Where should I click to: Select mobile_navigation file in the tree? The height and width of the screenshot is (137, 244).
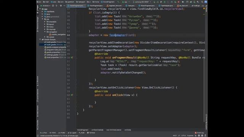[x=57, y=35]
